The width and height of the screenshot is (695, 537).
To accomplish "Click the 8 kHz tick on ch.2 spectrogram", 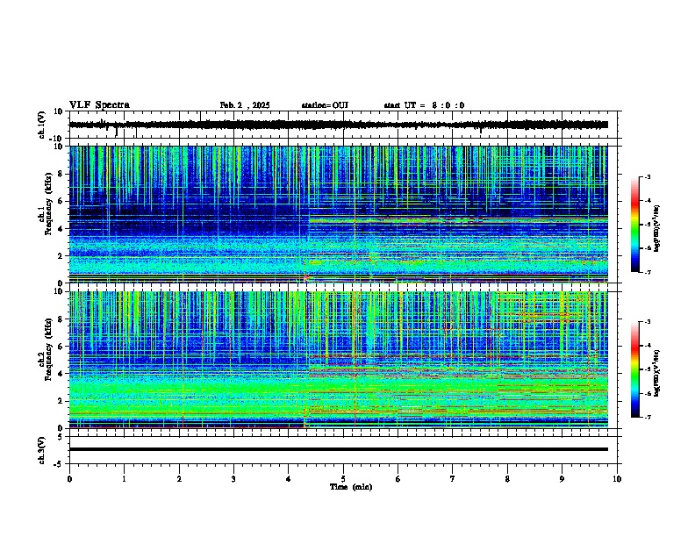I will 61,319.
